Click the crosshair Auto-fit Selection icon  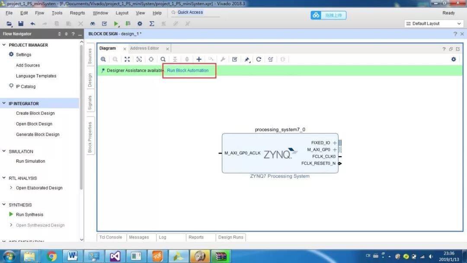click(x=151, y=59)
